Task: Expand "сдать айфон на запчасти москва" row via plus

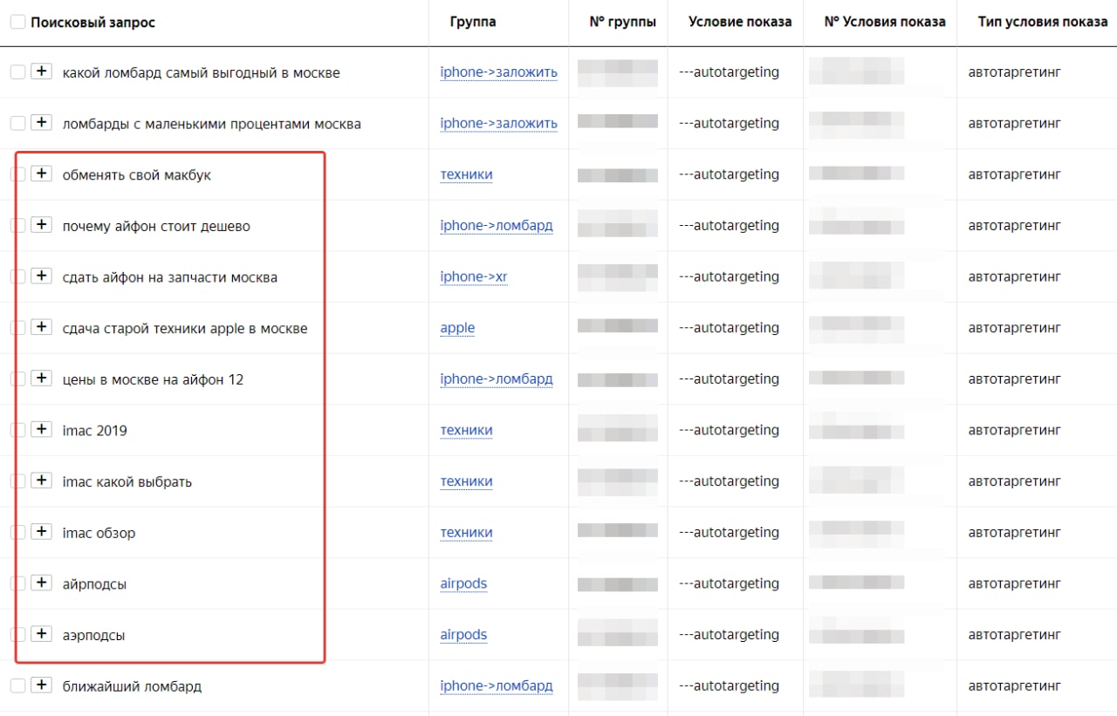Action: 41,276
